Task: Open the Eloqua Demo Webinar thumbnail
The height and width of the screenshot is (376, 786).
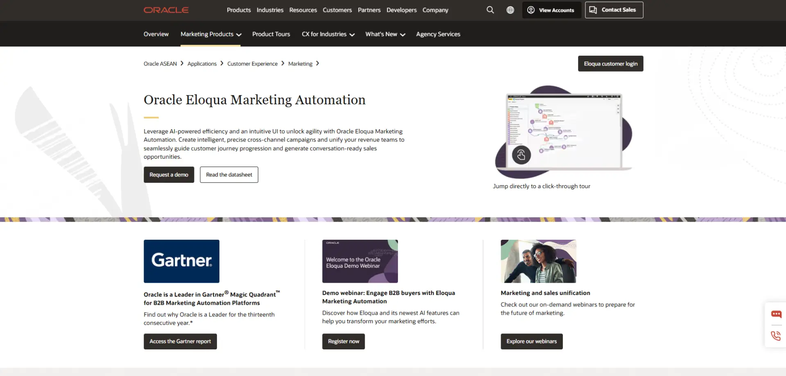Action: pos(360,261)
